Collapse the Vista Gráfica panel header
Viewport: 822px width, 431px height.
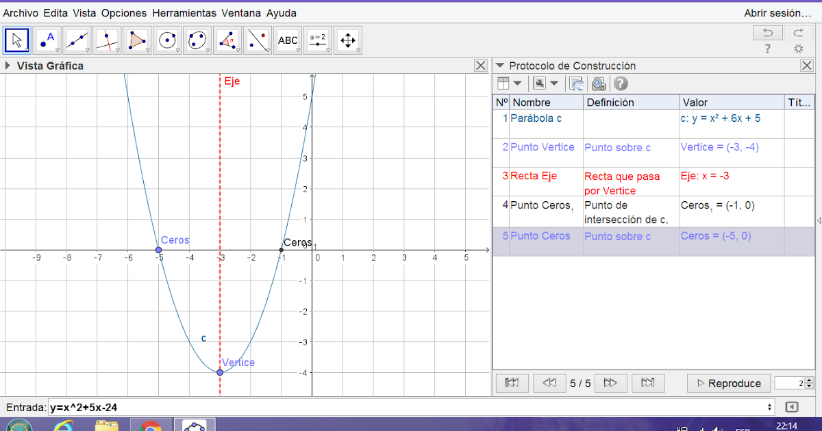tap(7, 65)
